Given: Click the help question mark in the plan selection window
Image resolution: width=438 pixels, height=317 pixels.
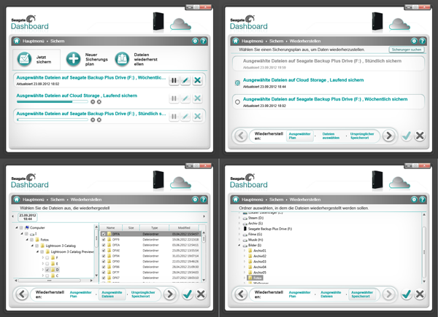Looking at the screenshot, I should 423,41.
